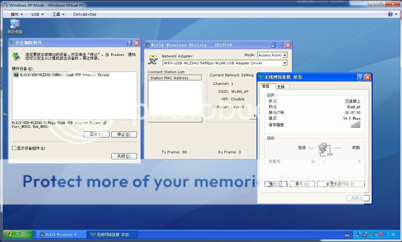Click the Channel: 1 text

click(x=223, y=84)
